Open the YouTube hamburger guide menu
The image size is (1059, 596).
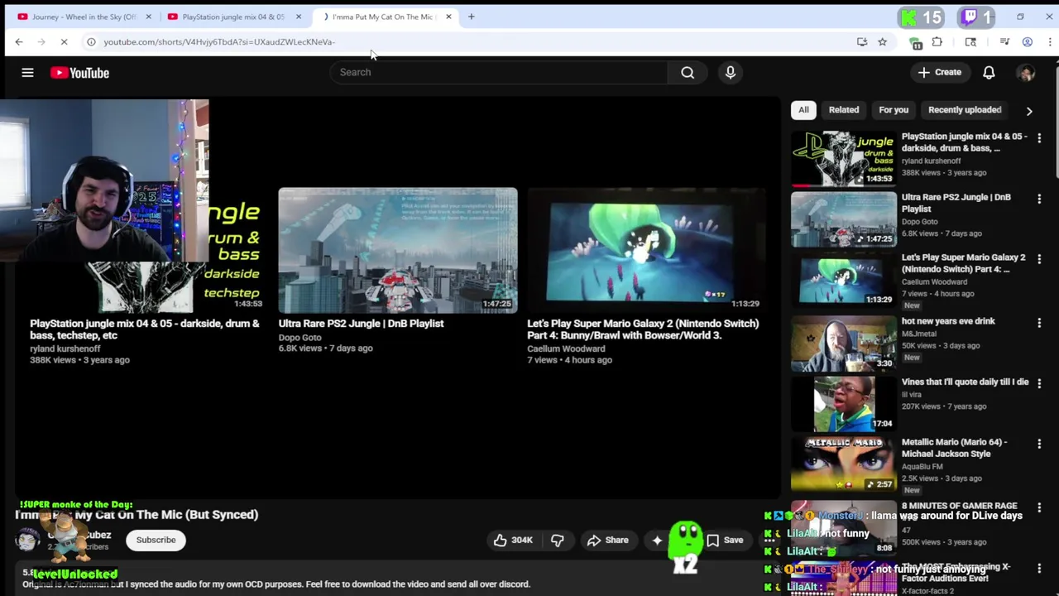click(x=27, y=73)
